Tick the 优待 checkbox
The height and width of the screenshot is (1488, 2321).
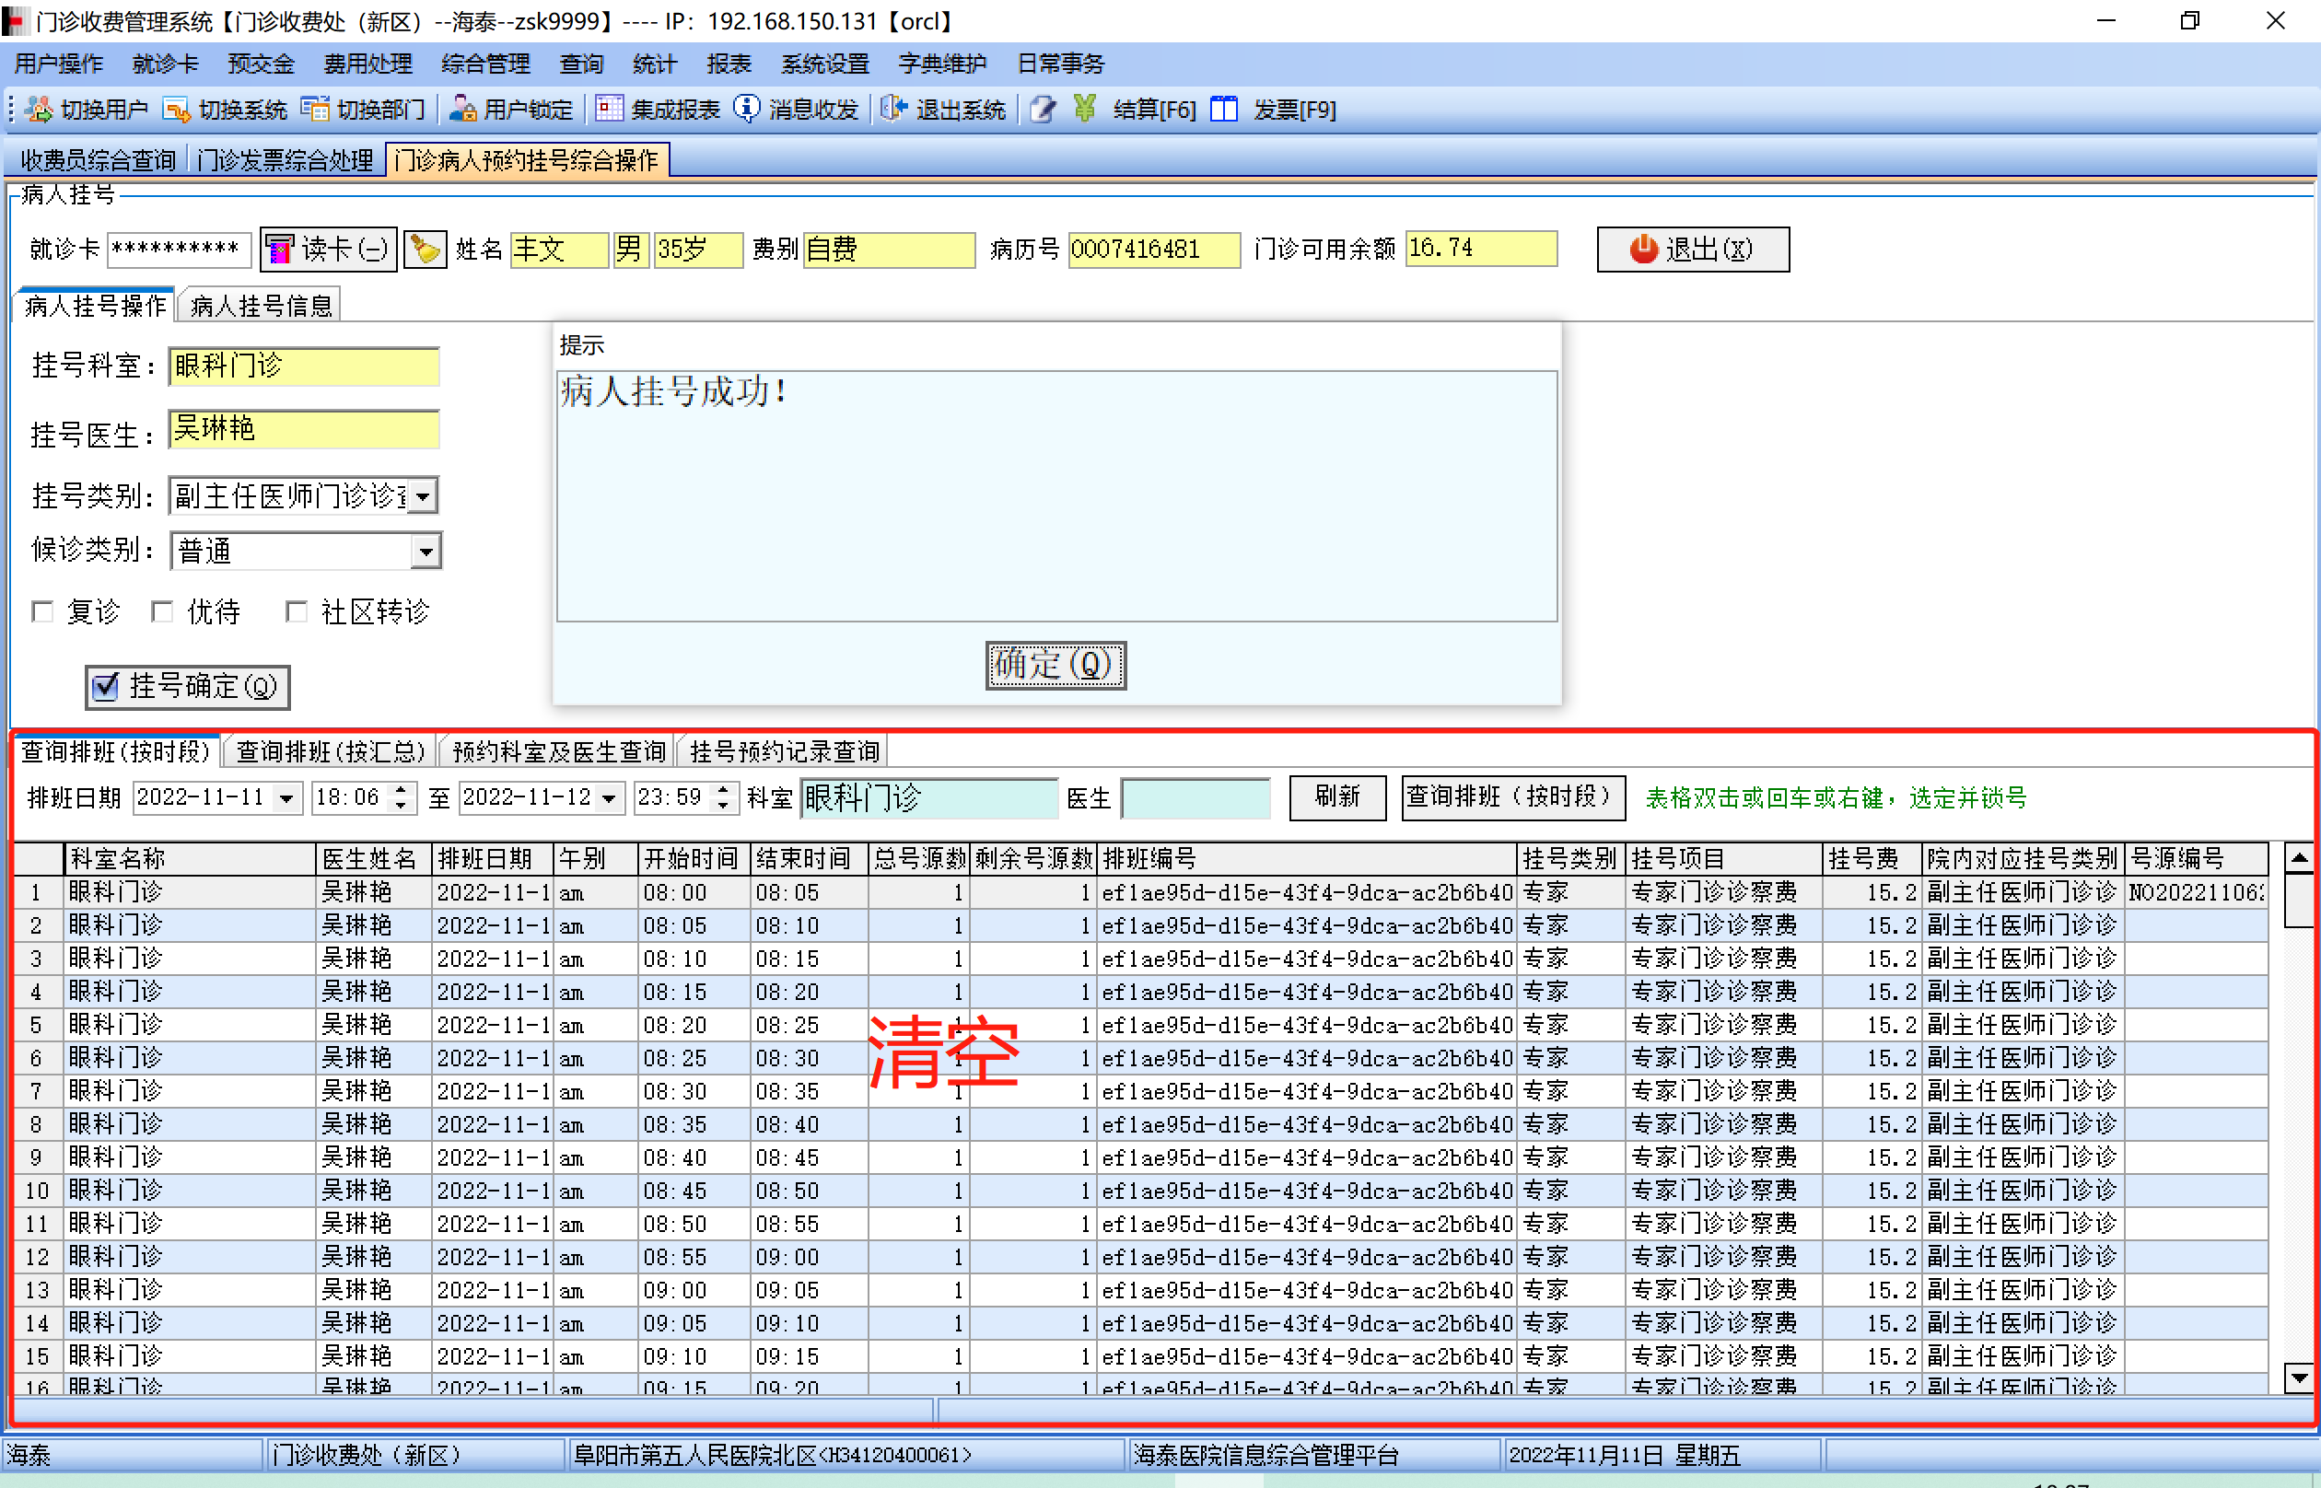pos(162,611)
